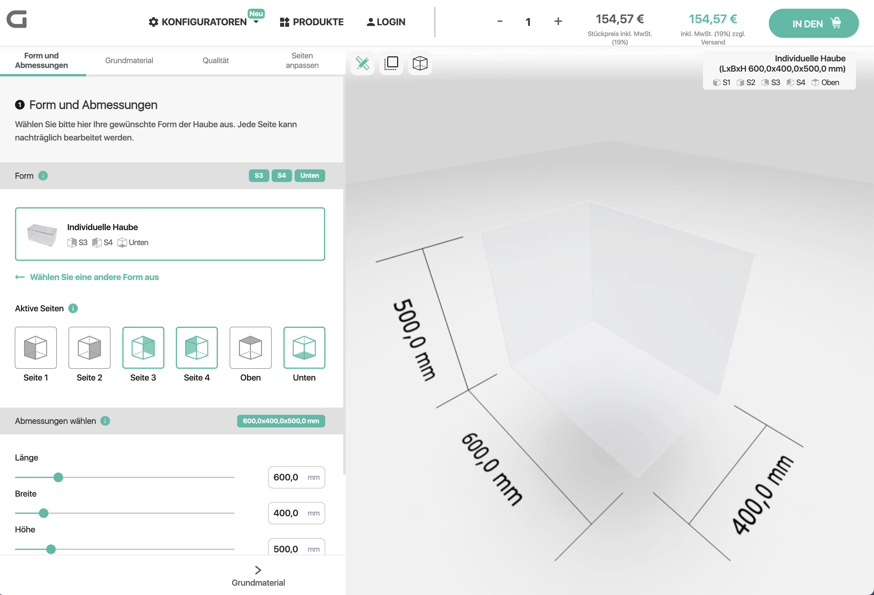Enable the Oben side toggle

pyautogui.click(x=250, y=347)
